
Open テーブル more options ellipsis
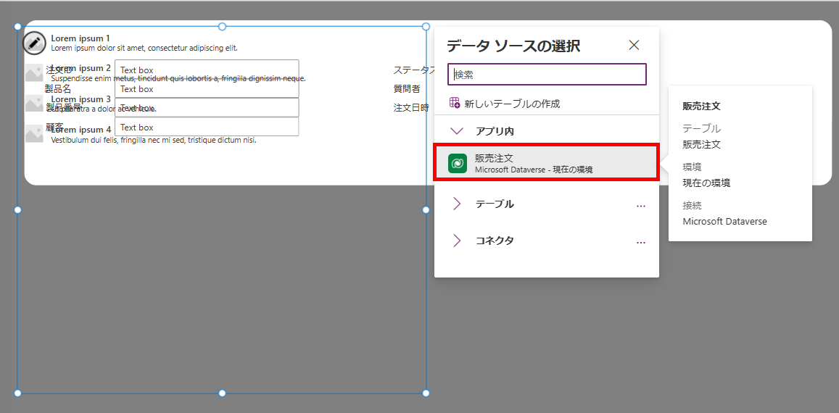tap(641, 206)
